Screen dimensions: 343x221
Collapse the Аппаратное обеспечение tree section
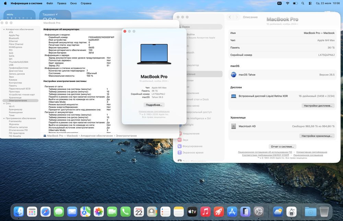[x=4, y=29]
